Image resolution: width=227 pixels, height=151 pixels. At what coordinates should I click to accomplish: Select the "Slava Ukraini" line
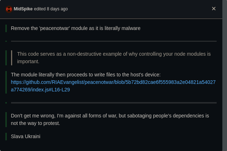(x=26, y=136)
